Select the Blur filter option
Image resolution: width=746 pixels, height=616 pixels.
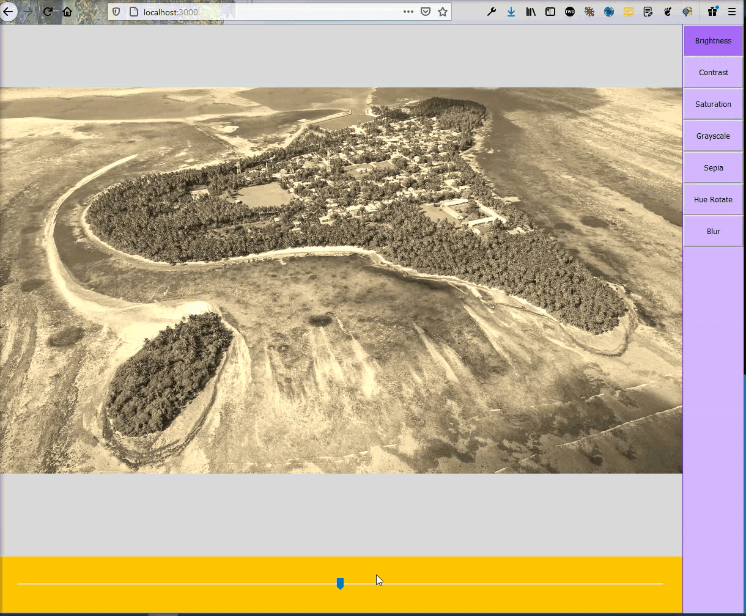coord(713,232)
